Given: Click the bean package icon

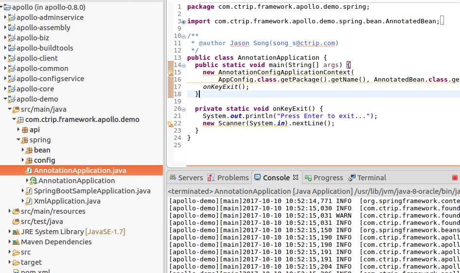Looking at the screenshot, I should pos(29,150).
